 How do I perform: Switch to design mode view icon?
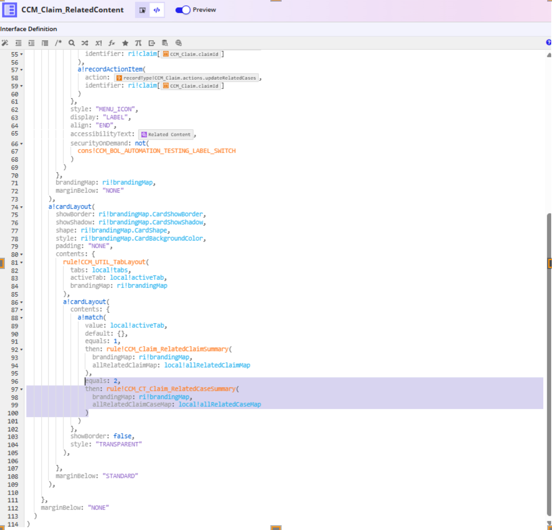(x=142, y=10)
